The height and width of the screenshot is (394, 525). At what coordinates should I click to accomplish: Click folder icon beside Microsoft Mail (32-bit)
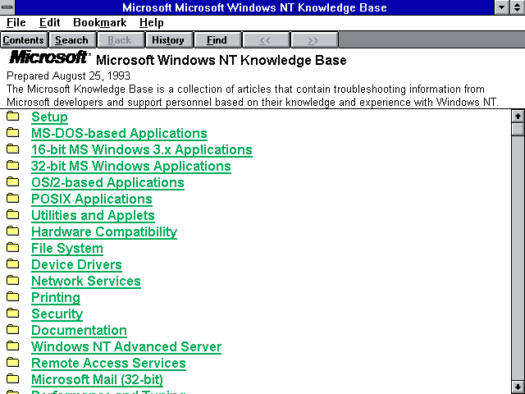(x=13, y=378)
